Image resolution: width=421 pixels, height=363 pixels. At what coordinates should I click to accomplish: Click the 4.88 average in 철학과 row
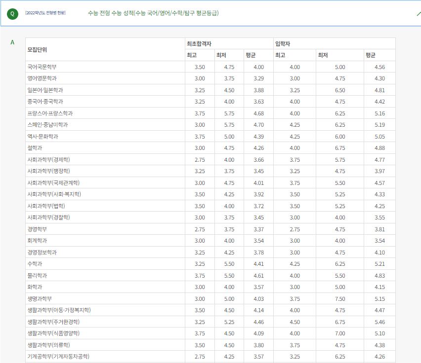click(x=379, y=148)
